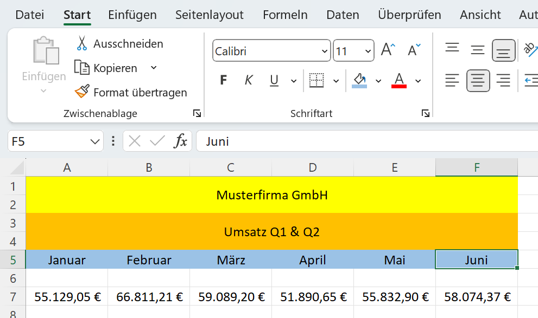Toggle italic formatting with K button

249,81
